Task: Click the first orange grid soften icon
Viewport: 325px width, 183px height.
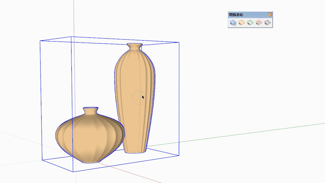Action: click(241, 22)
